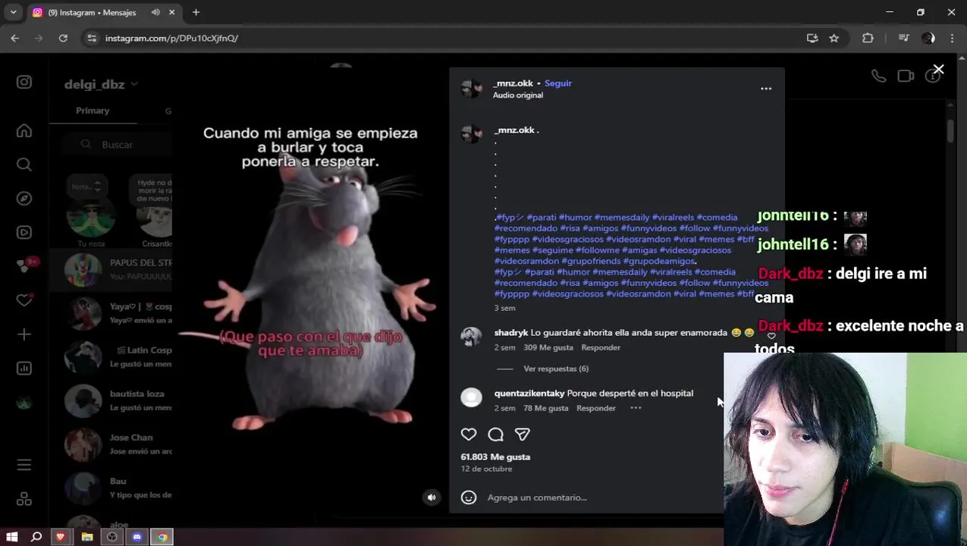This screenshot has width=967, height=546.
Task: Open Chrome three-dot menu
Action: (952, 38)
